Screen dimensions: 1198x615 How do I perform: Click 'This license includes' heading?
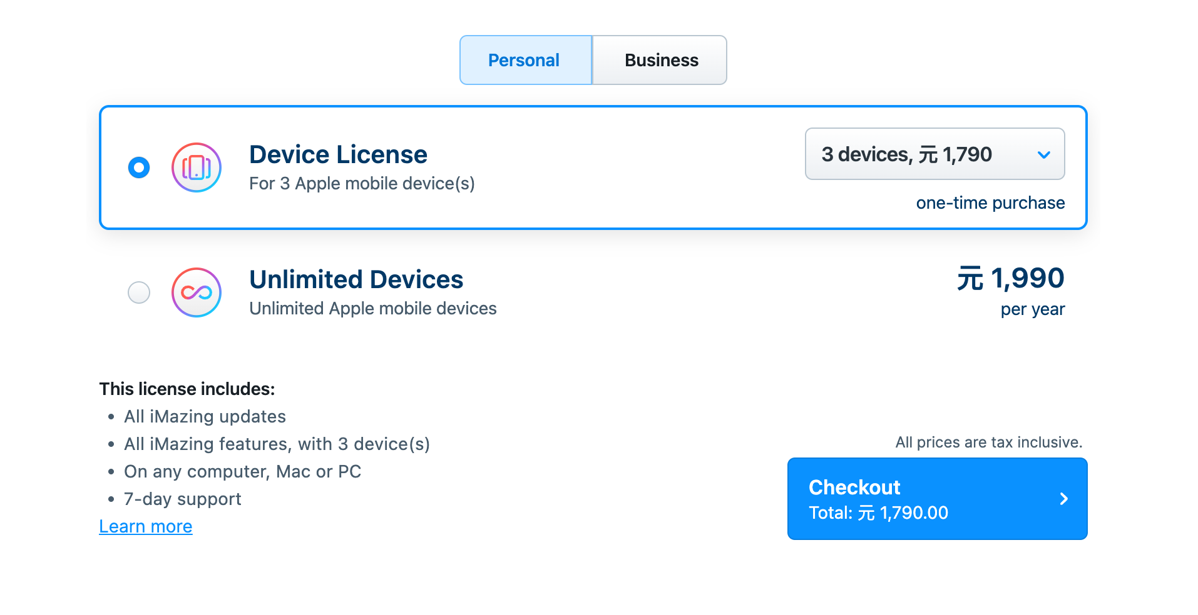click(187, 389)
